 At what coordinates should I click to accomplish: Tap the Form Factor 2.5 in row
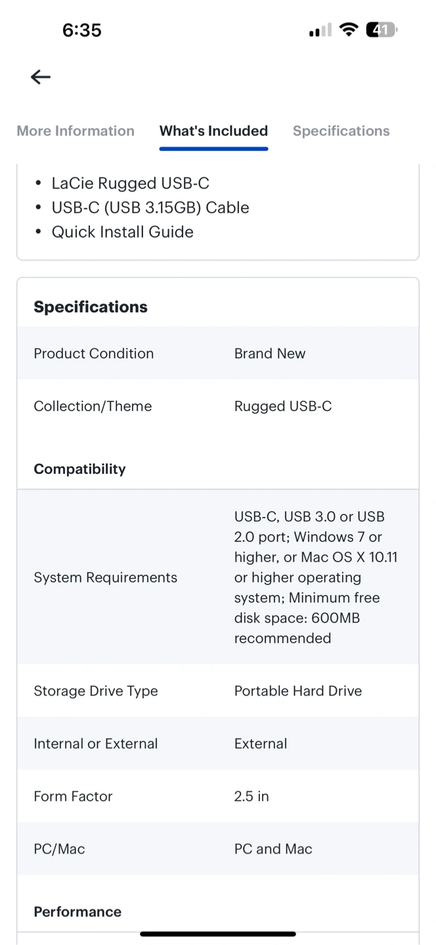pos(218,796)
